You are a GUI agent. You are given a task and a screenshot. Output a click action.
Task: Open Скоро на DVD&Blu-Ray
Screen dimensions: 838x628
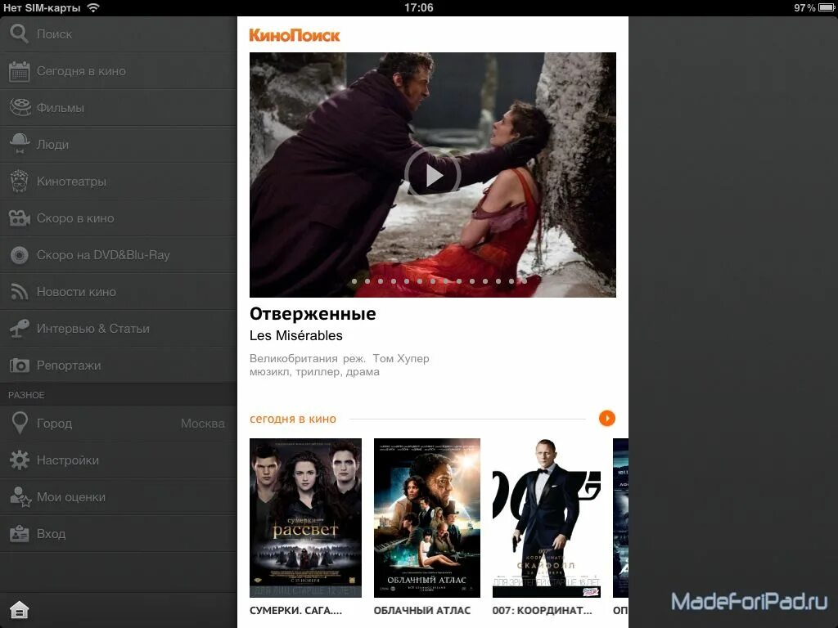(x=118, y=255)
